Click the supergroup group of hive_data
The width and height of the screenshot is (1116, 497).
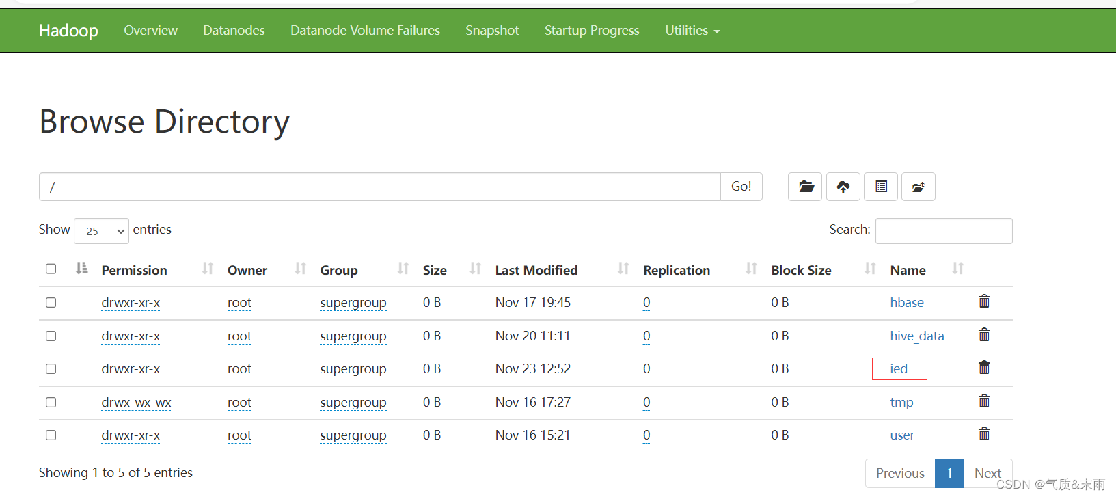tap(353, 336)
